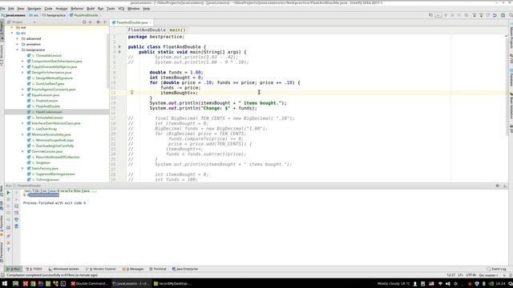
Task: Click Windows Start button in taskbar
Action: pos(5,283)
